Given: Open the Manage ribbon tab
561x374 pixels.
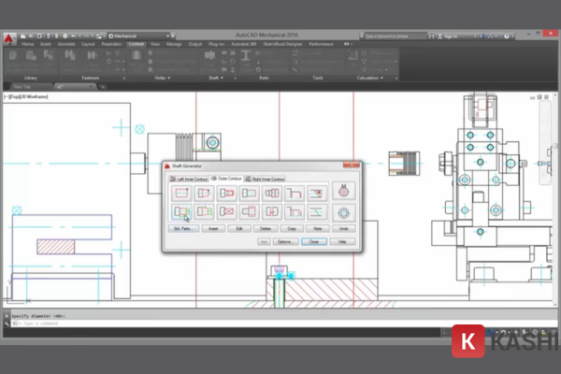Looking at the screenshot, I should tap(174, 44).
